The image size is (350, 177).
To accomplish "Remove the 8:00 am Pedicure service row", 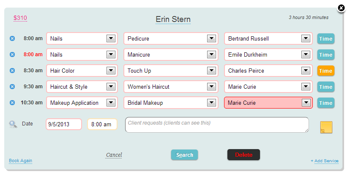I will 12,38.
